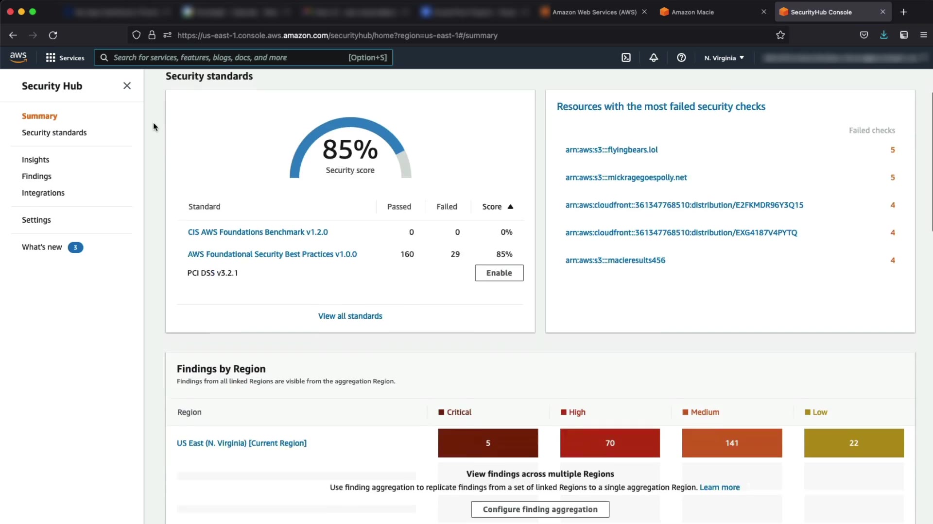This screenshot has height=524, width=933.
Task: Open the browser hamburger menu
Action: coord(923,35)
